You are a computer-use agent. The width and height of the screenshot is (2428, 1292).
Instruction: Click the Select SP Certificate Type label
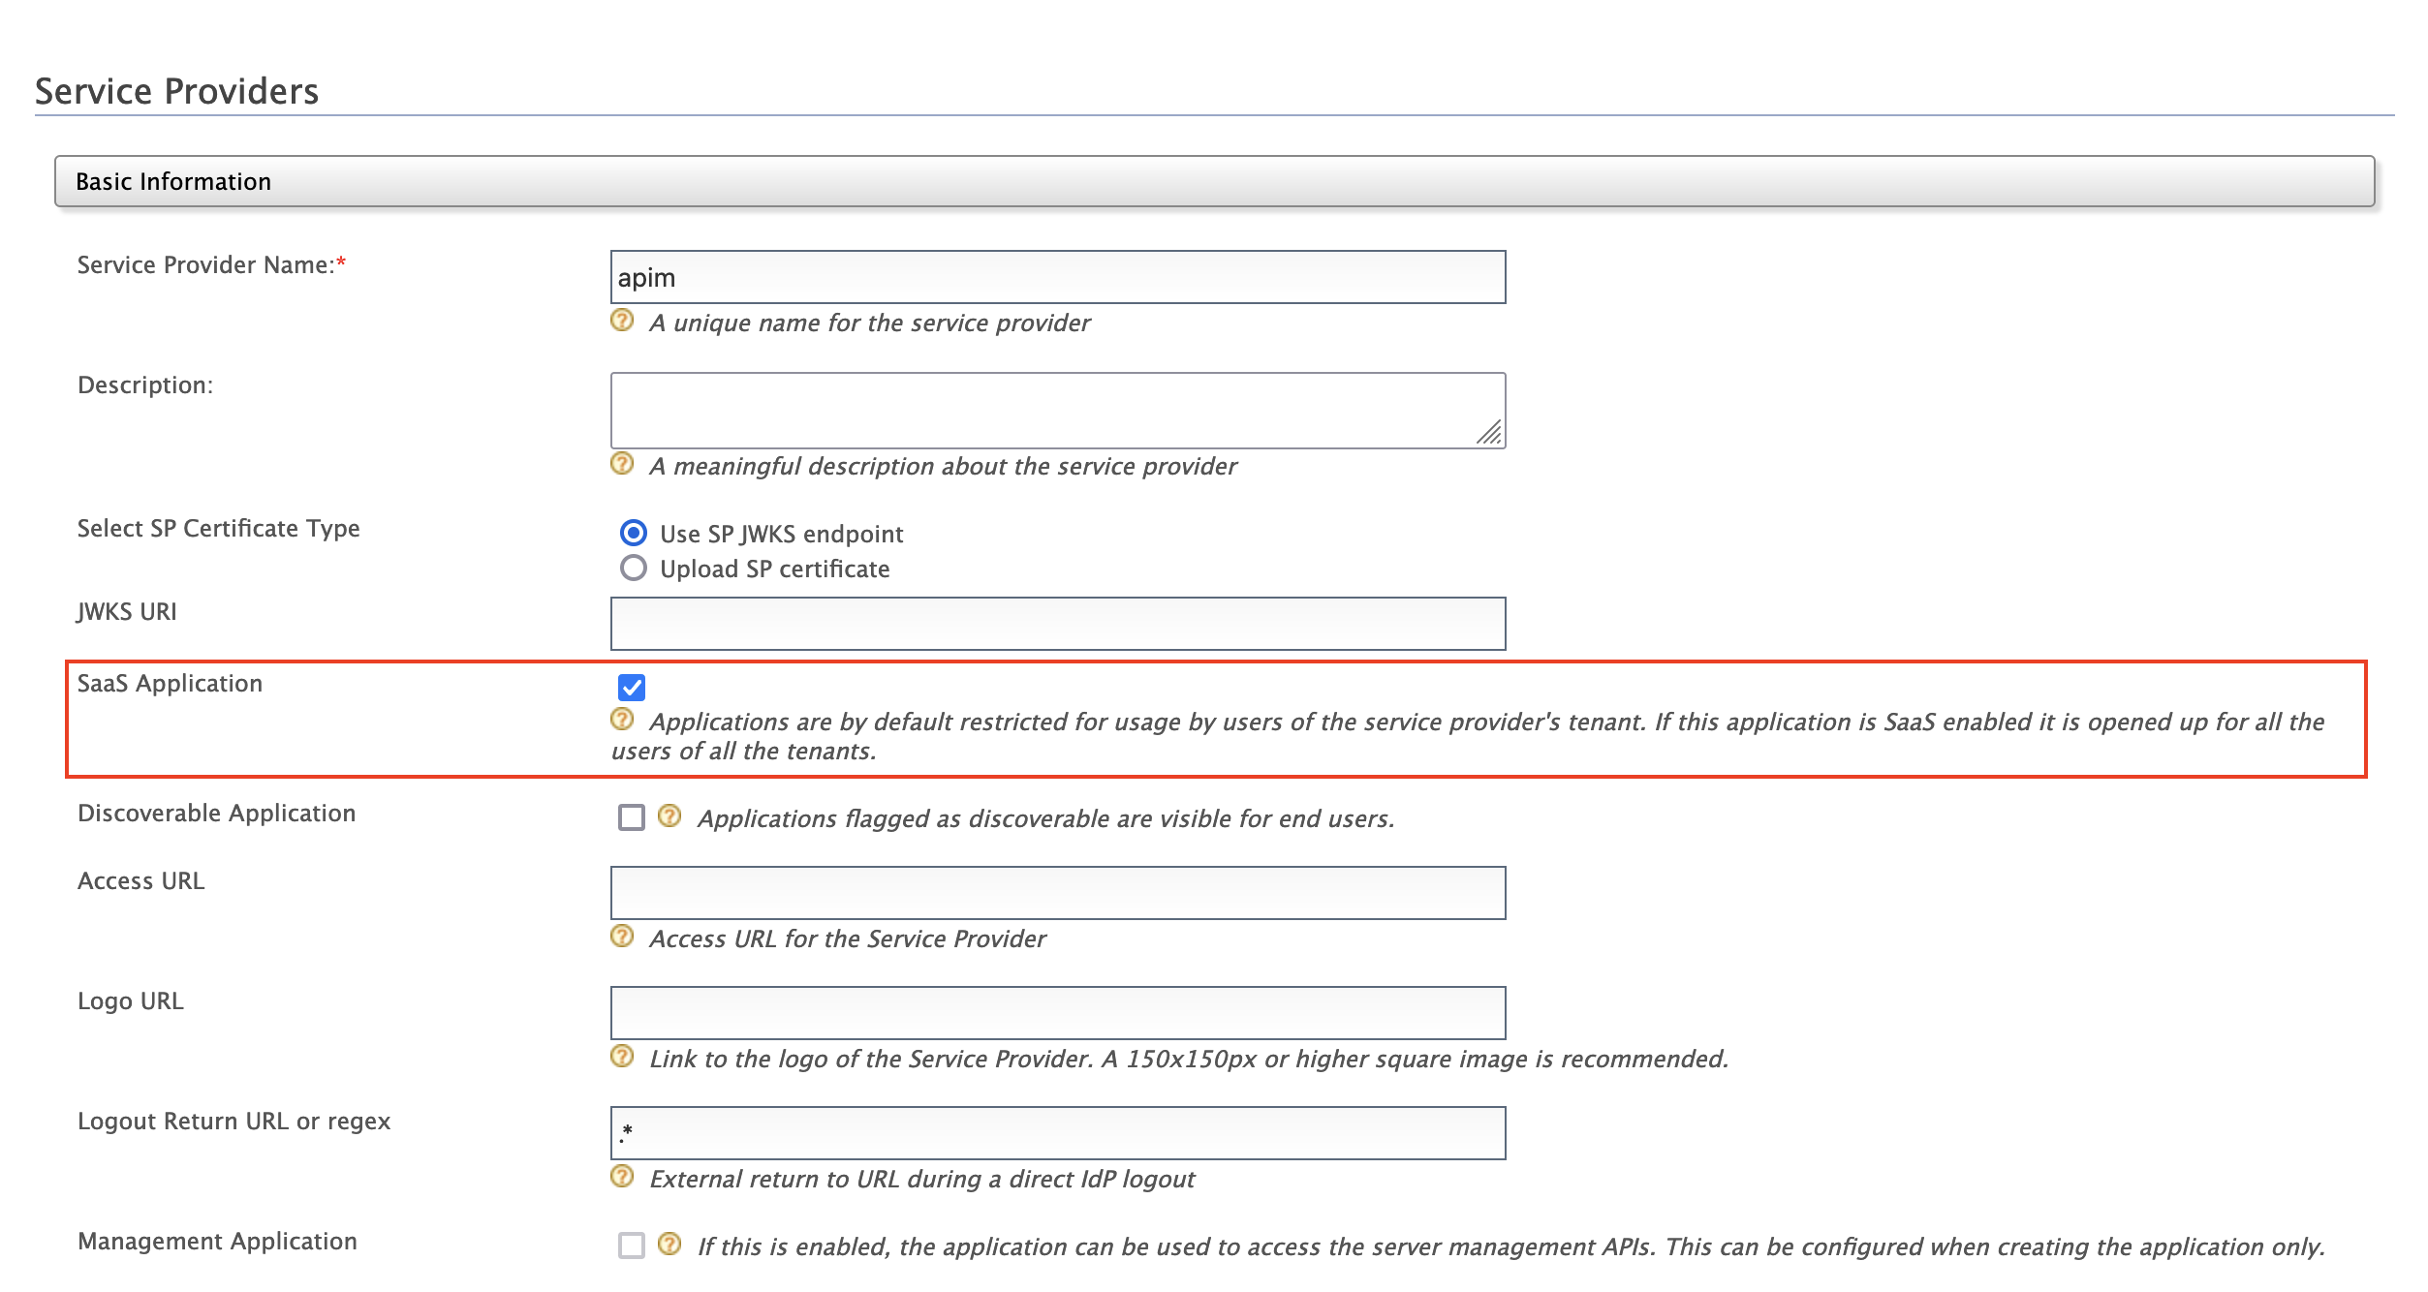pos(218,528)
